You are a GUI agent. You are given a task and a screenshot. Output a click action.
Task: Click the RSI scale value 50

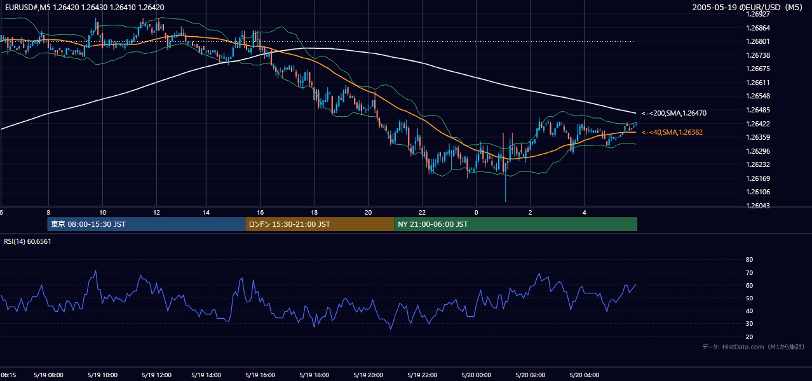coord(749,298)
